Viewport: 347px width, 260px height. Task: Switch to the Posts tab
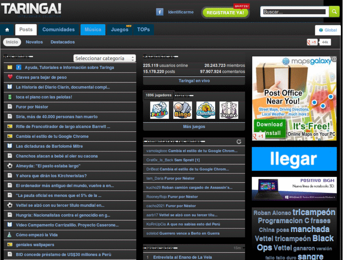pos(26,29)
